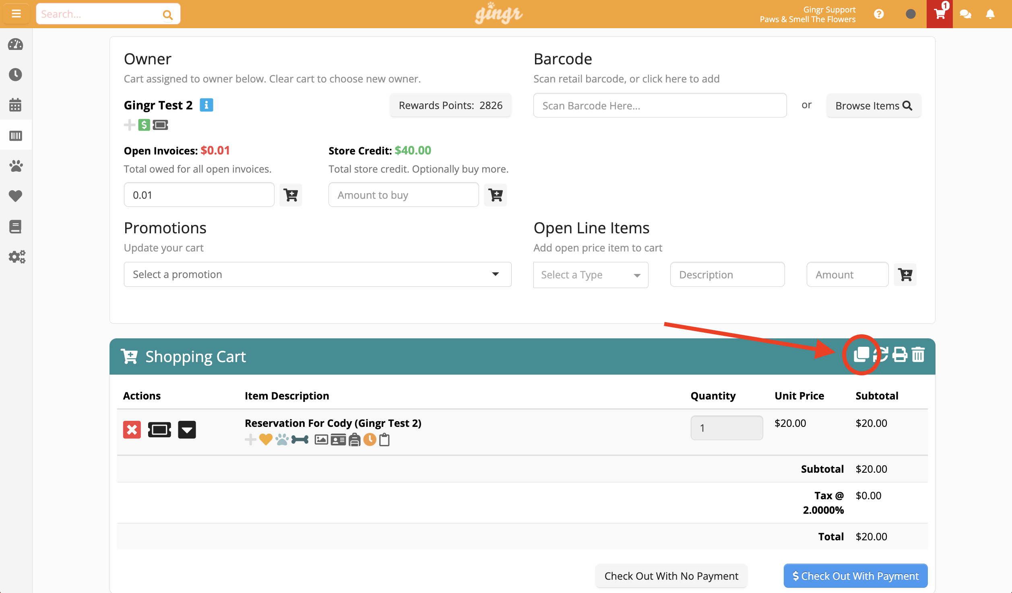Click the red $0.01 open invoices value
Image resolution: width=1012 pixels, height=593 pixels.
click(x=215, y=150)
